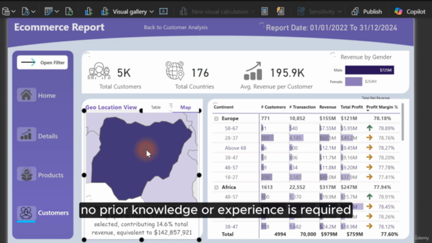Screen dimensions: 432x243
Task: Select the Male revenue bar
Action: pos(369,70)
